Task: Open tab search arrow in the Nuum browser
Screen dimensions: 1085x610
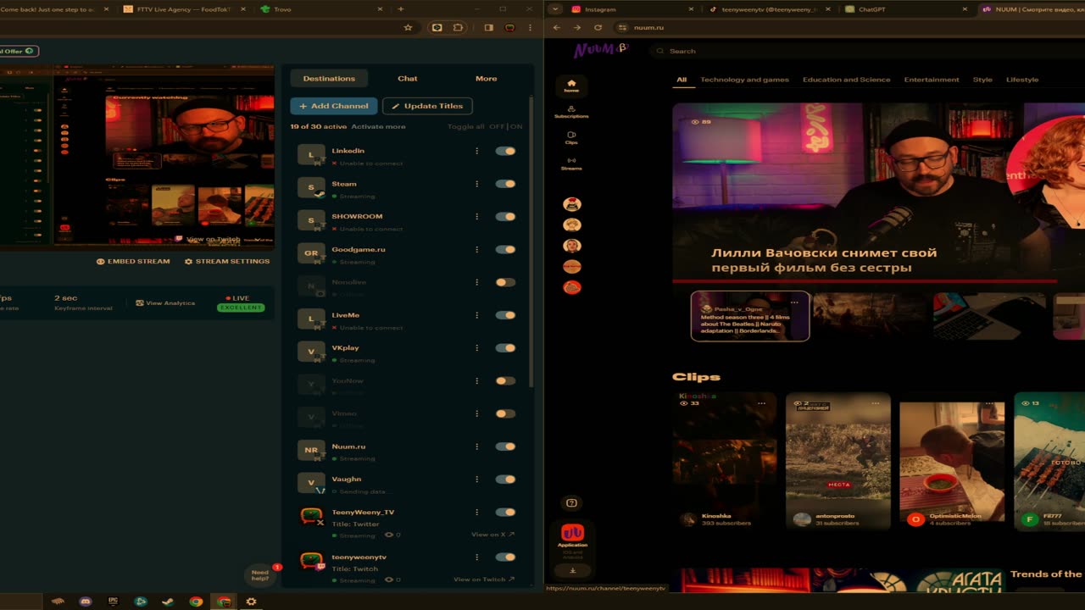Action: pos(555,9)
